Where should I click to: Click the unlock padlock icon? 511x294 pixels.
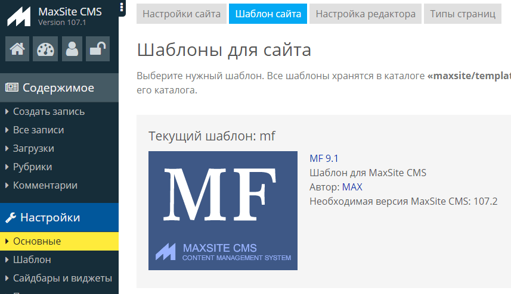click(x=97, y=49)
